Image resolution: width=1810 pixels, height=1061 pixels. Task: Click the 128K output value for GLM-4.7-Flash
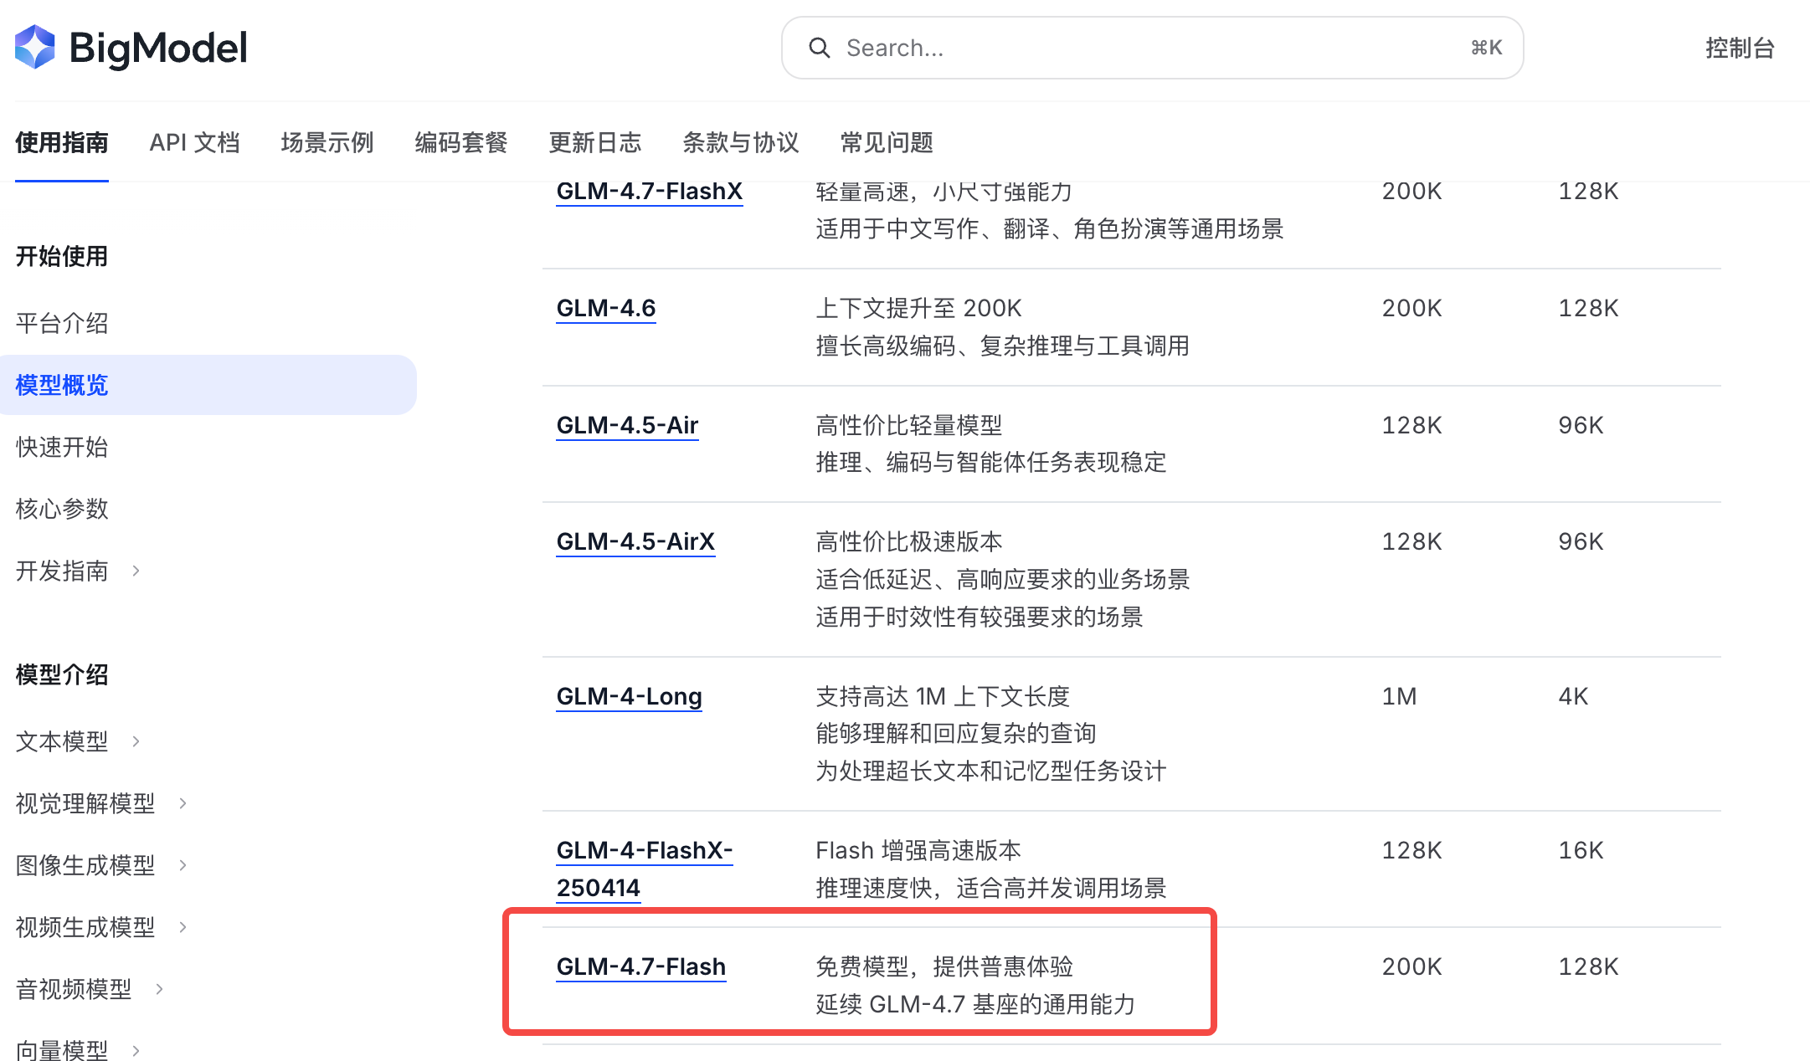point(1588,966)
